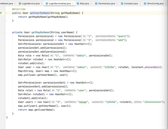Viewport: 168px width, 129px height.
Task: Click the getUserByName closing brace fold marker
Action: (5, 21)
